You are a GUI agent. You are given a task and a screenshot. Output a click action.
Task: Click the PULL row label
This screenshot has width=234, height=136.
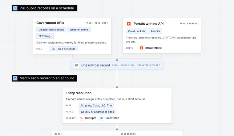(x=39, y=49)
